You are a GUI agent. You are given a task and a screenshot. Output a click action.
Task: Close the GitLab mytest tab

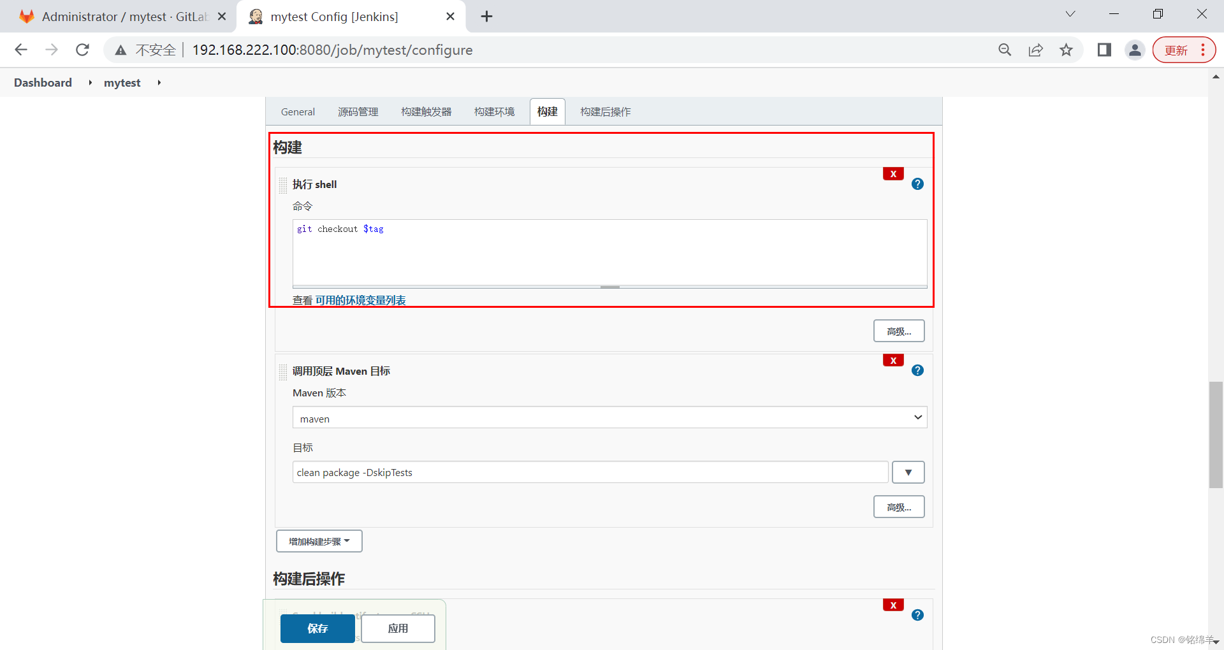[x=222, y=17]
